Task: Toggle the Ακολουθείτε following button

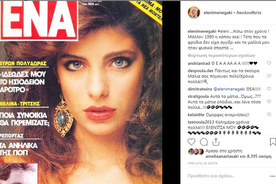Action: coord(249,13)
